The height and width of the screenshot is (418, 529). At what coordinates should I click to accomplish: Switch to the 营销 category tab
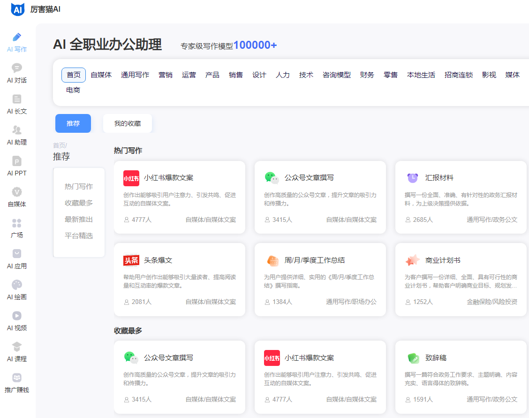pyautogui.click(x=166, y=75)
